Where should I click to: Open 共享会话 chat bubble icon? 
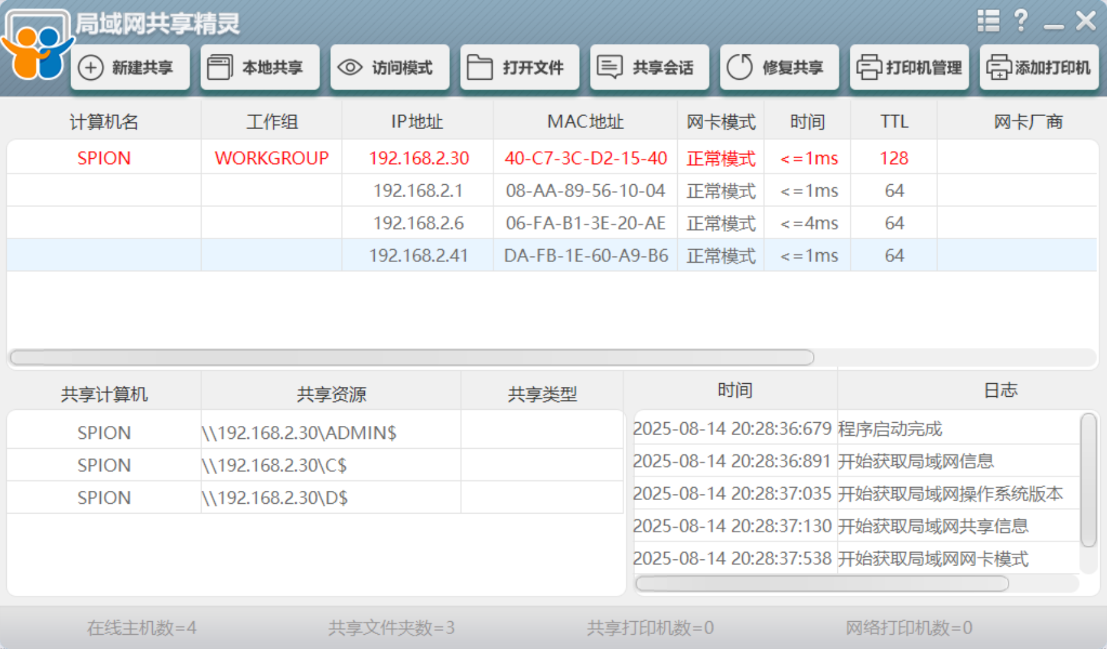coord(610,67)
